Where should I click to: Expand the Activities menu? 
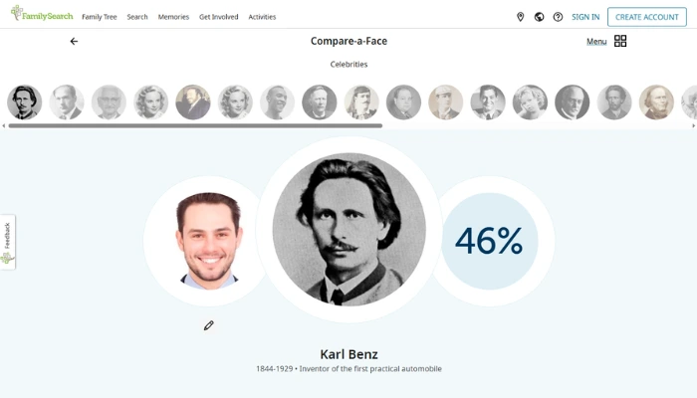pos(262,17)
